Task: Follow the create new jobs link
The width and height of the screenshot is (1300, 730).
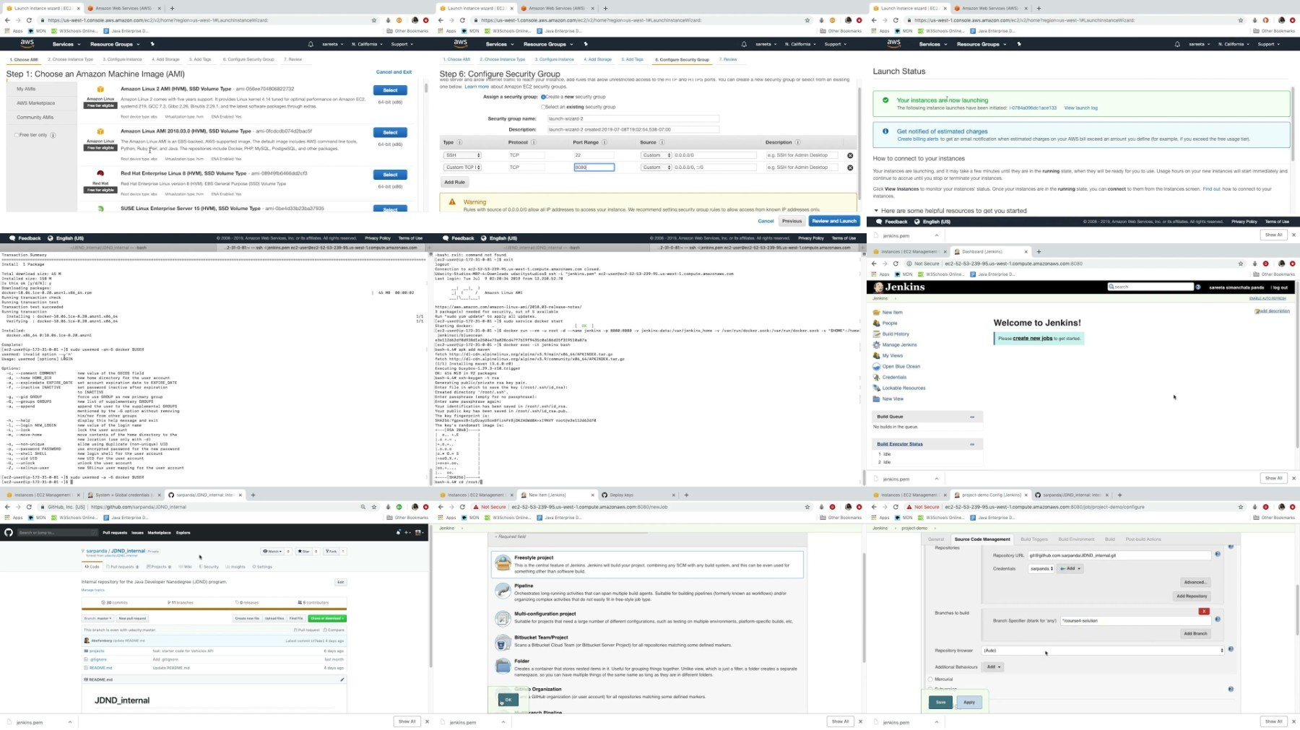Action: (x=1033, y=339)
